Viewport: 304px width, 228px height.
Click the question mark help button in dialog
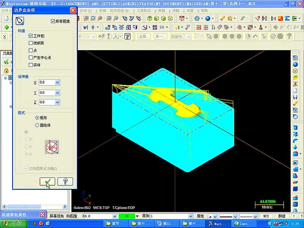point(65,182)
